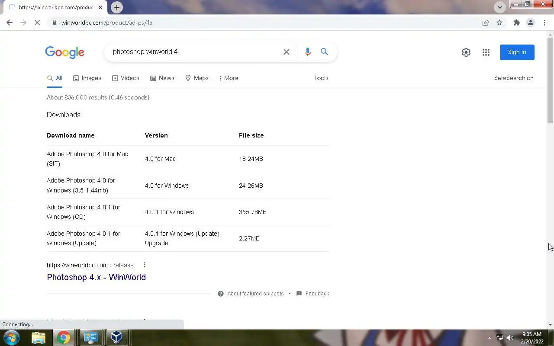Click the 2.27MB file size cell
The image size is (554, 346).
(x=249, y=238)
